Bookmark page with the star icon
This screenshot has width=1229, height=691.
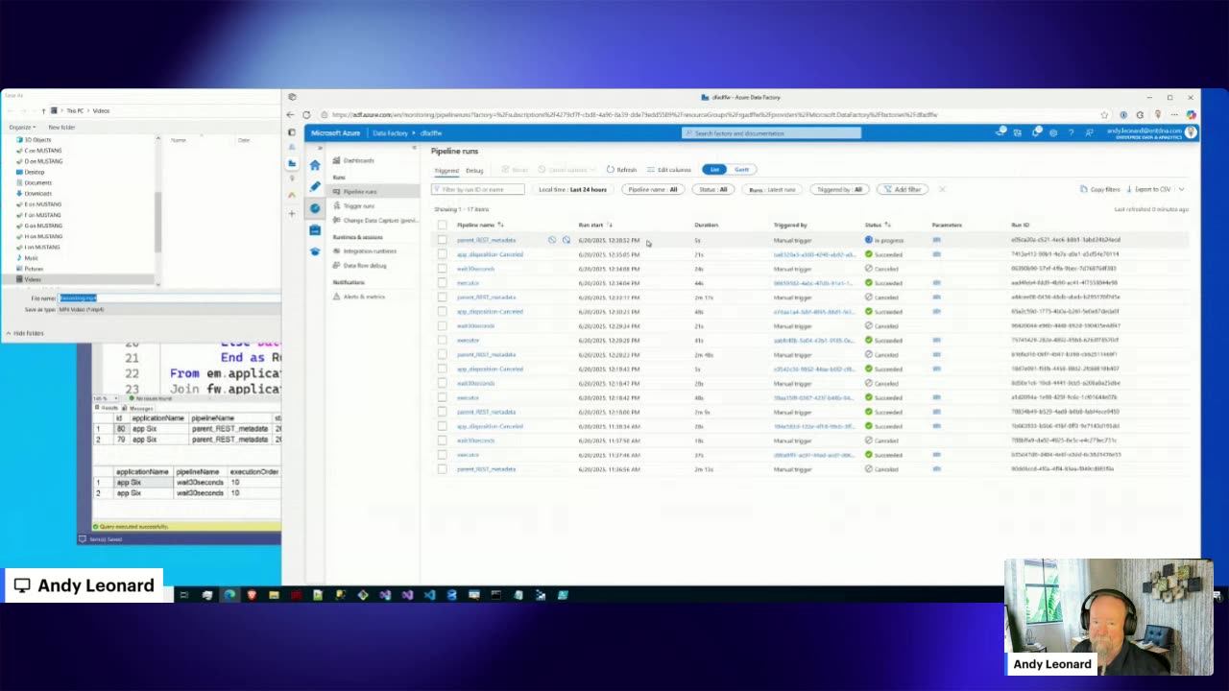[x=1104, y=115]
